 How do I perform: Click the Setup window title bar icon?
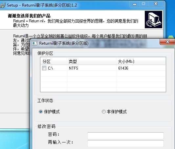tap(3, 5)
